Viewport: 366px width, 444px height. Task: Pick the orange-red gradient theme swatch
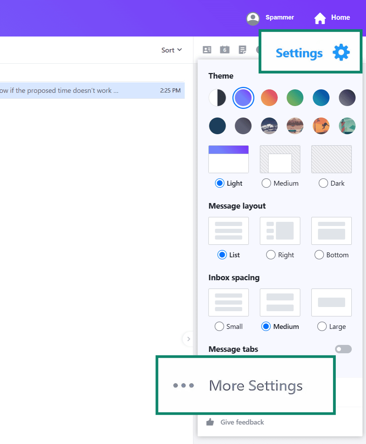point(269,98)
